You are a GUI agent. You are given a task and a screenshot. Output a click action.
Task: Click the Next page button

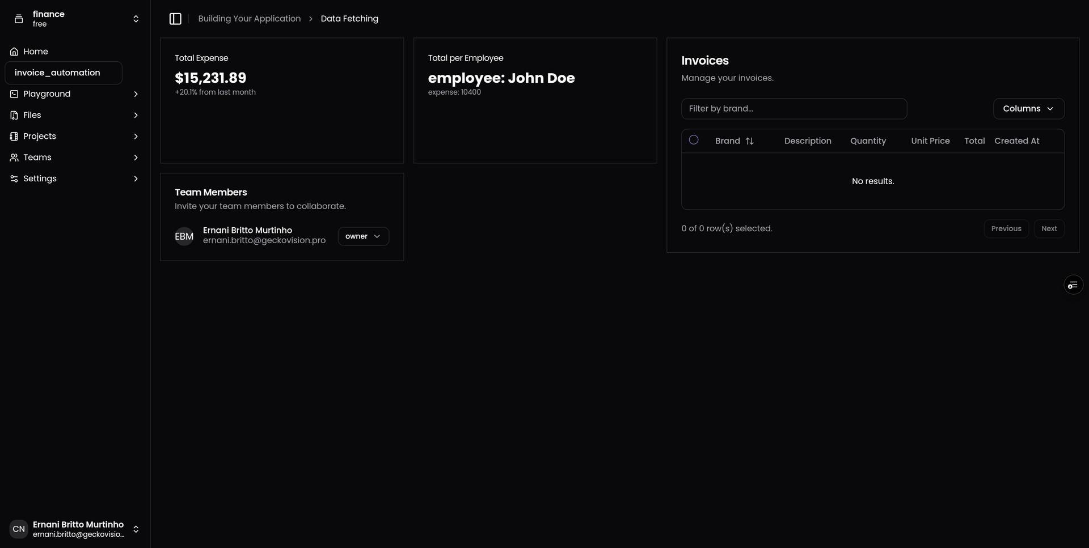[1049, 229]
